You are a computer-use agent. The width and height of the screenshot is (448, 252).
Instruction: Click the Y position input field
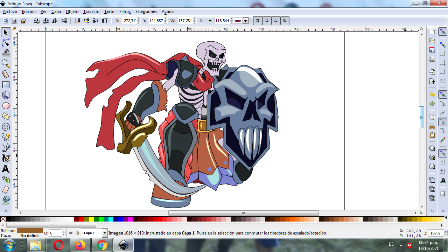[155, 21]
